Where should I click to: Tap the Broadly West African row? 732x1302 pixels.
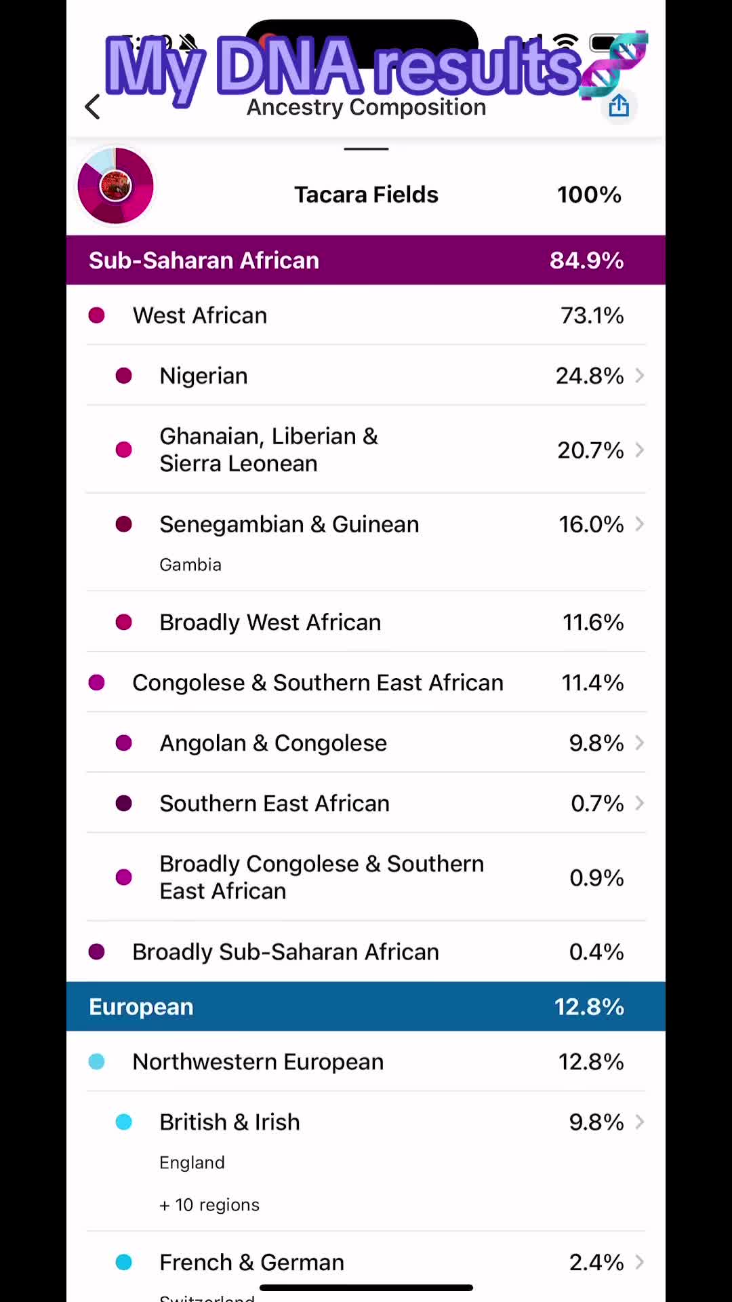tap(366, 623)
